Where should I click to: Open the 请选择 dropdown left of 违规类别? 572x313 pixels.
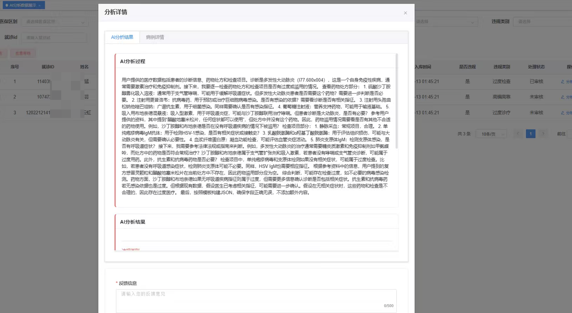coord(446,22)
